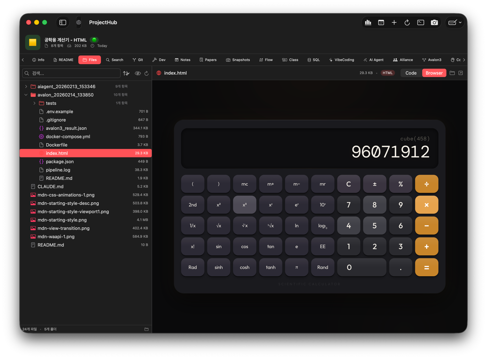Open the Git tab

point(138,60)
